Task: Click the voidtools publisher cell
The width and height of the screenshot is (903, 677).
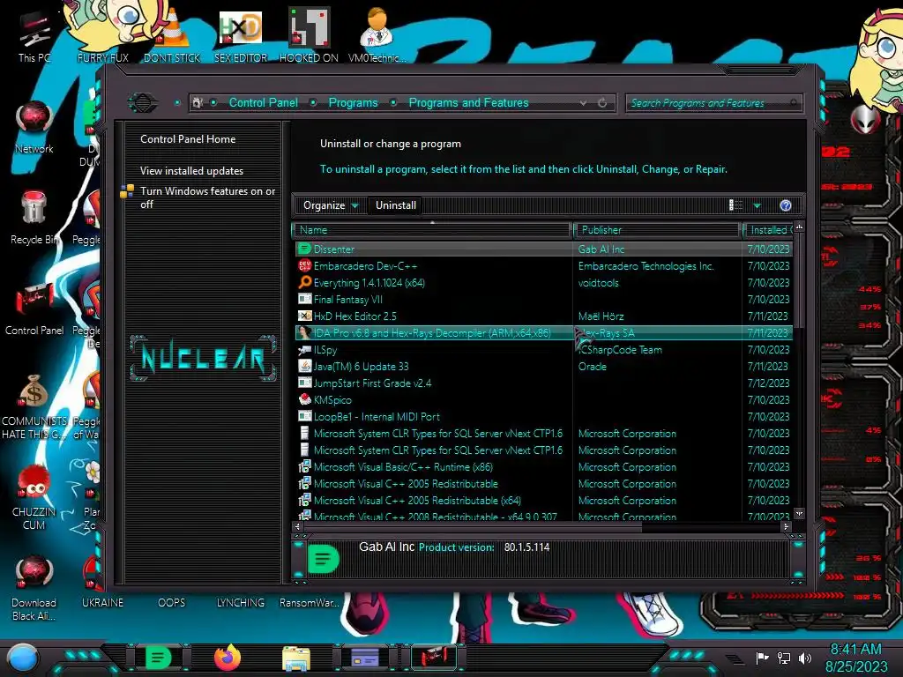Action: 599,283
